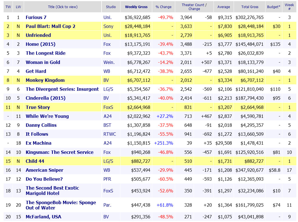Open the Danny Collins link

41,125
